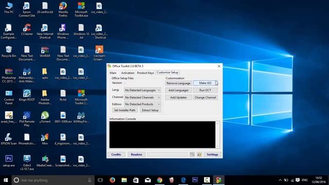Open the Product Keys tab
This screenshot has width=329, height=185.
coord(145,73)
